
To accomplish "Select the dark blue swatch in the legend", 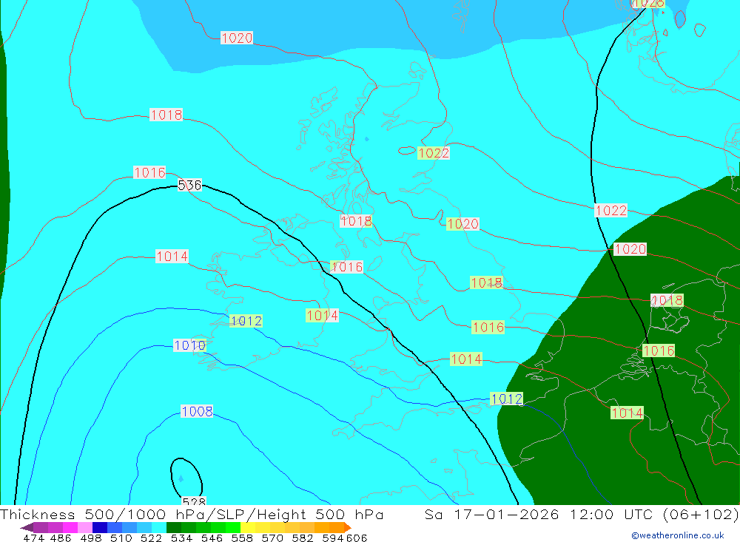I will pyautogui.click(x=100, y=528).
